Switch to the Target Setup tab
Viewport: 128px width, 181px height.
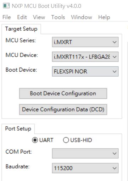click(x=21, y=29)
